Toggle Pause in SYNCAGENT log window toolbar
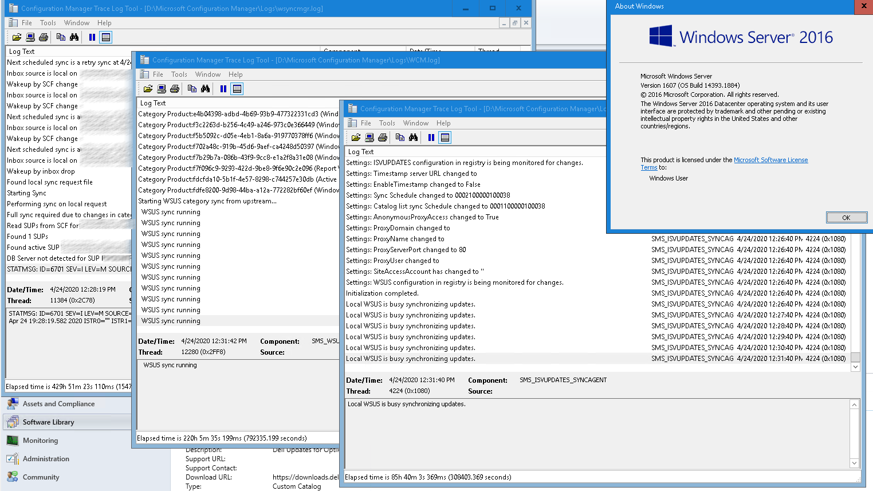 pyautogui.click(x=431, y=138)
